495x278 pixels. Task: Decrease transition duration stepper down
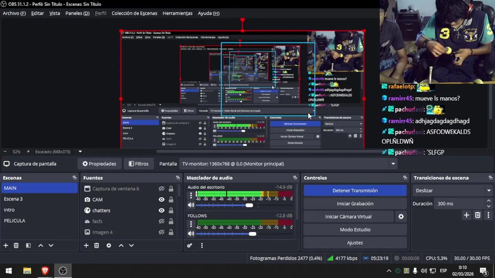tap(488, 206)
